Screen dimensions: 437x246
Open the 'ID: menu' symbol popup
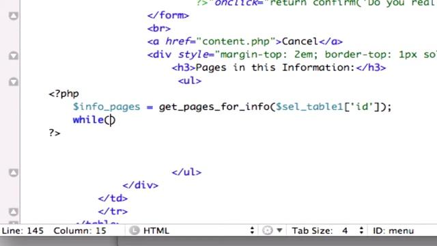393,231
